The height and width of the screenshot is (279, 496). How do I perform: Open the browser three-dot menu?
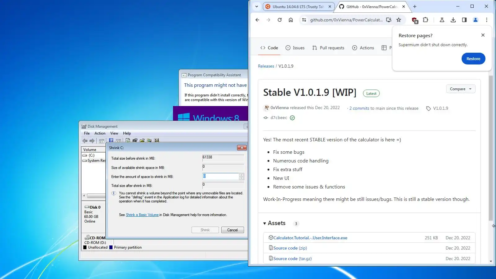[487, 20]
